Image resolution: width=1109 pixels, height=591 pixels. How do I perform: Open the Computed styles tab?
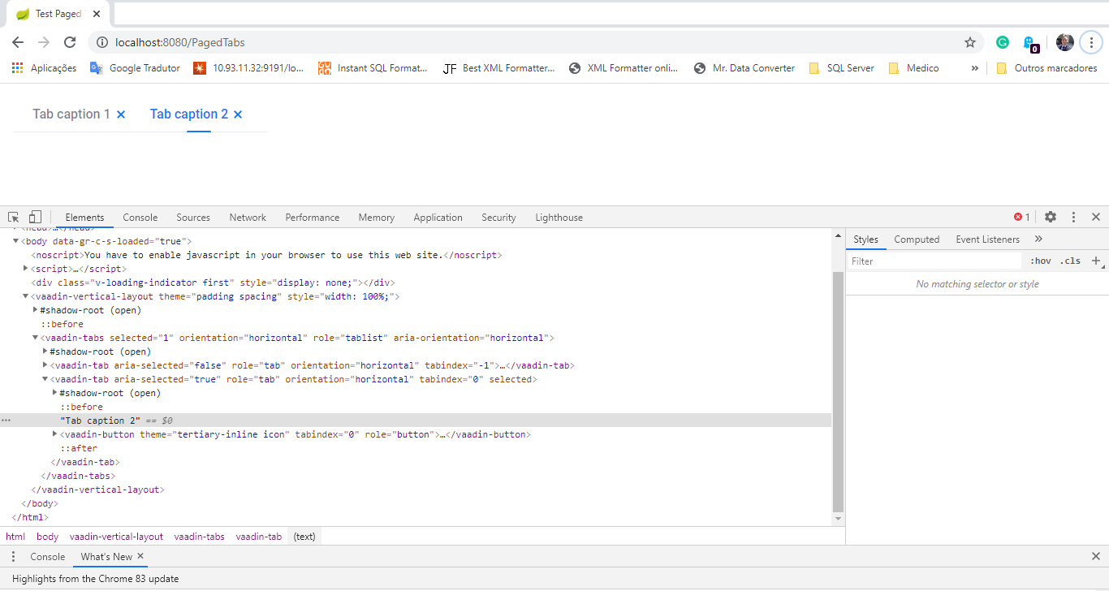pyautogui.click(x=917, y=239)
